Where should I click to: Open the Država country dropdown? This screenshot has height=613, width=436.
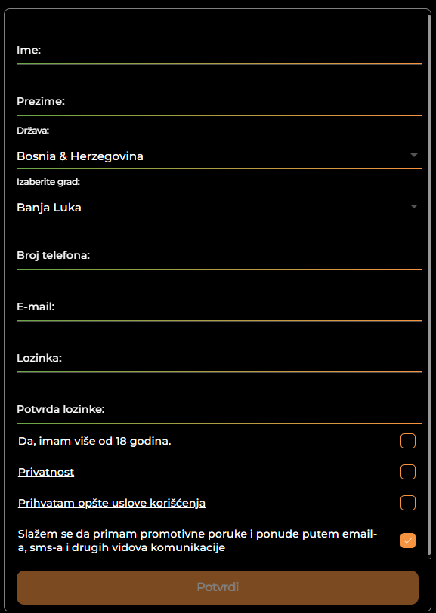click(x=219, y=155)
